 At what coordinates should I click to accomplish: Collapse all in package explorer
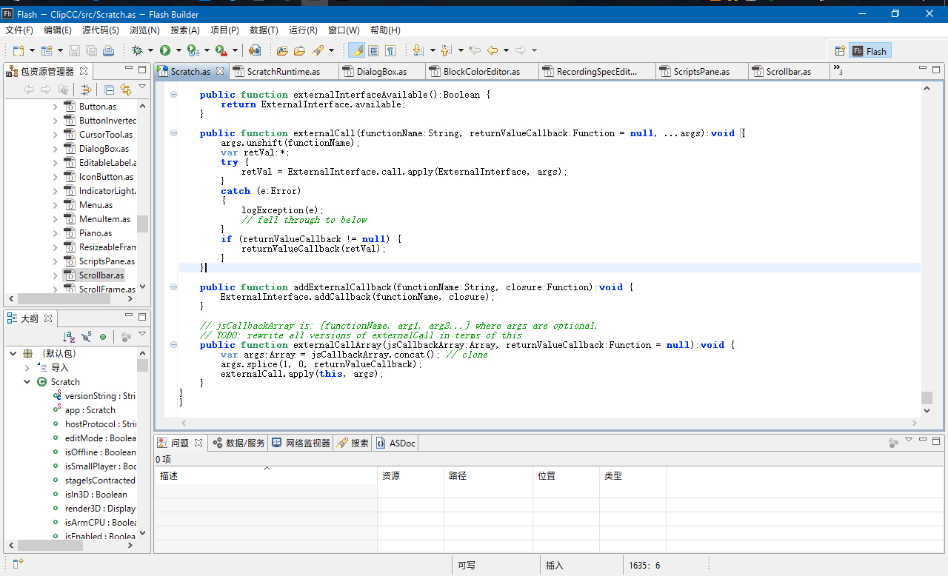point(109,90)
